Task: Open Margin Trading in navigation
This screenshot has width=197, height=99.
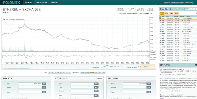Action: pos(42,2)
